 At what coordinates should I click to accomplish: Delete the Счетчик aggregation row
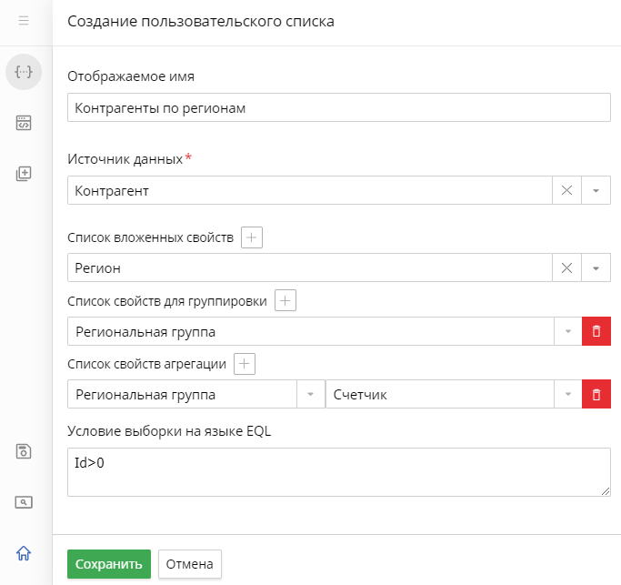tap(596, 394)
